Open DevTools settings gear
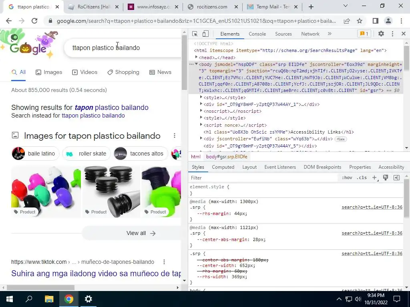This screenshot has width=410, height=307. coord(381,34)
